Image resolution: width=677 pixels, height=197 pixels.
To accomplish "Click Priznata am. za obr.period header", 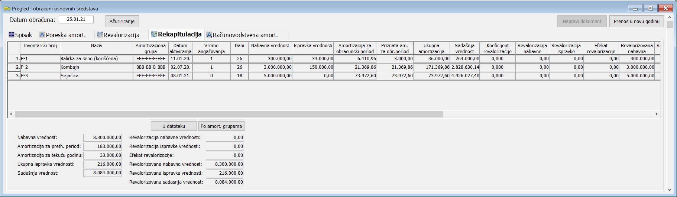I will click(x=395, y=48).
